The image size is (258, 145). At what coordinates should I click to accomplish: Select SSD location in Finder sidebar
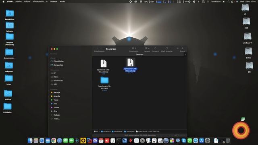click(54, 84)
